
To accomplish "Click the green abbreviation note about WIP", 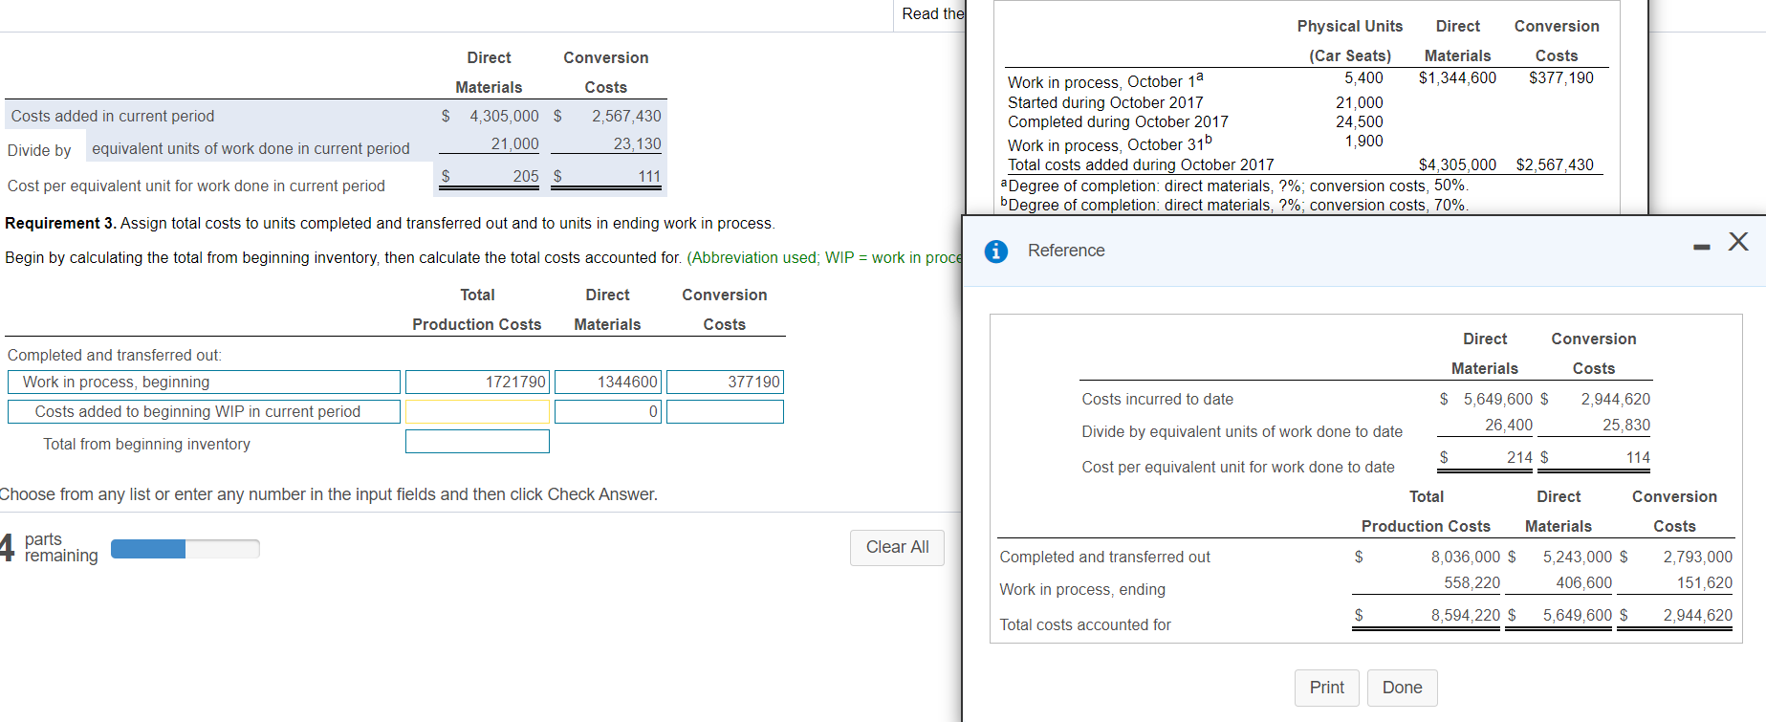I will pos(824,257).
